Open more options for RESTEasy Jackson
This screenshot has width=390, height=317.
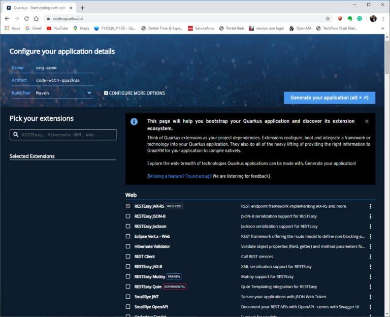pyautogui.click(x=370, y=227)
